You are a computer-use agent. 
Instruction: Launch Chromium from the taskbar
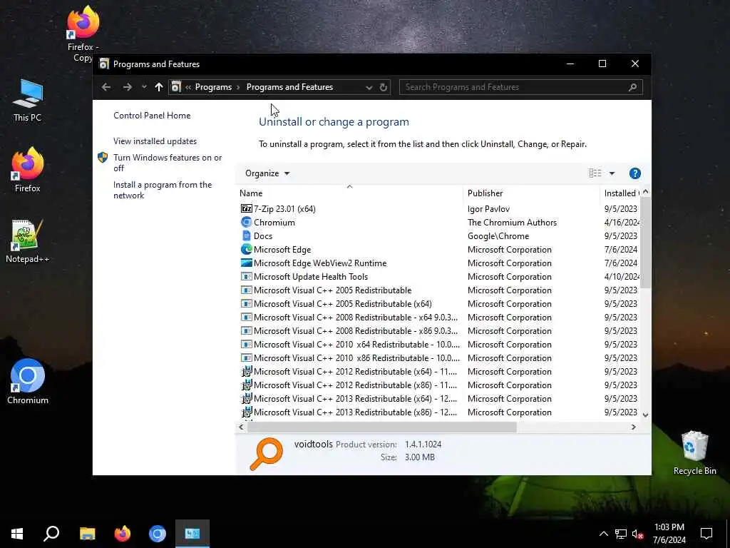[x=158, y=534]
